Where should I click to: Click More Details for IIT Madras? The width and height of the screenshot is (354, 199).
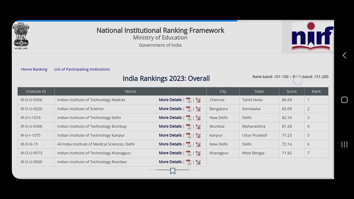[x=170, y=100]
